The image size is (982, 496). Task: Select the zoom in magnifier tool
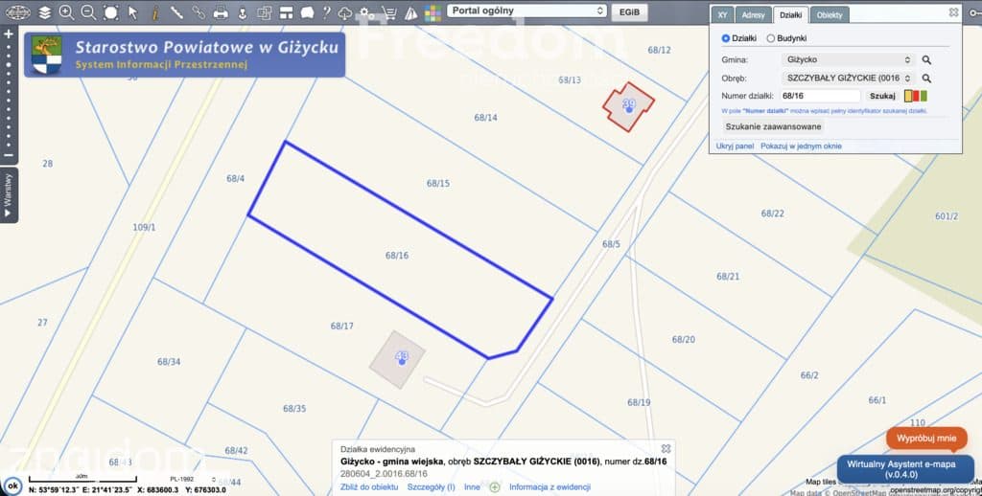[66, 11]
